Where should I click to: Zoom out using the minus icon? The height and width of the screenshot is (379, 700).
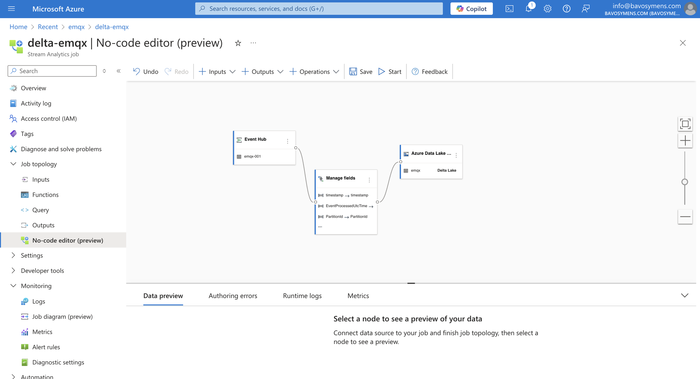tap(685, 216)
